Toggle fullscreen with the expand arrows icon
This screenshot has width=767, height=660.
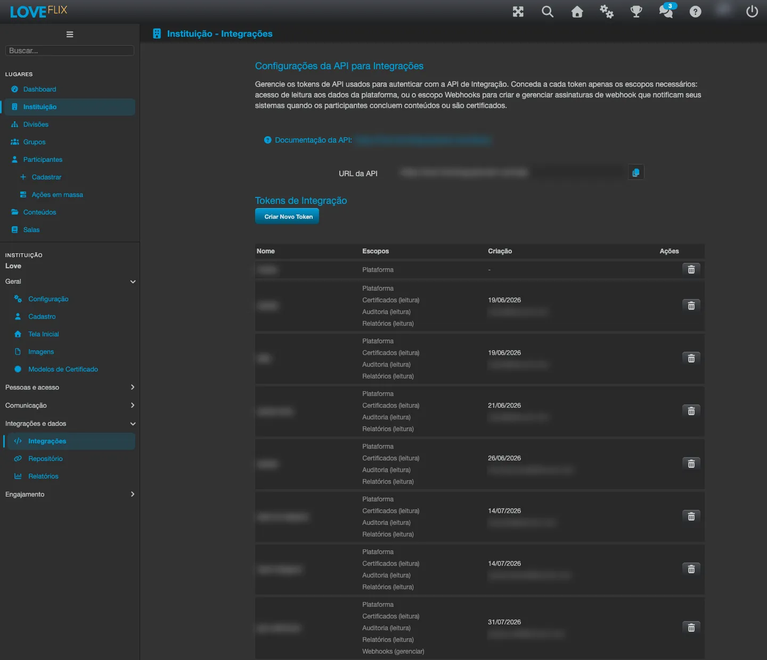(x=518, y=12)
